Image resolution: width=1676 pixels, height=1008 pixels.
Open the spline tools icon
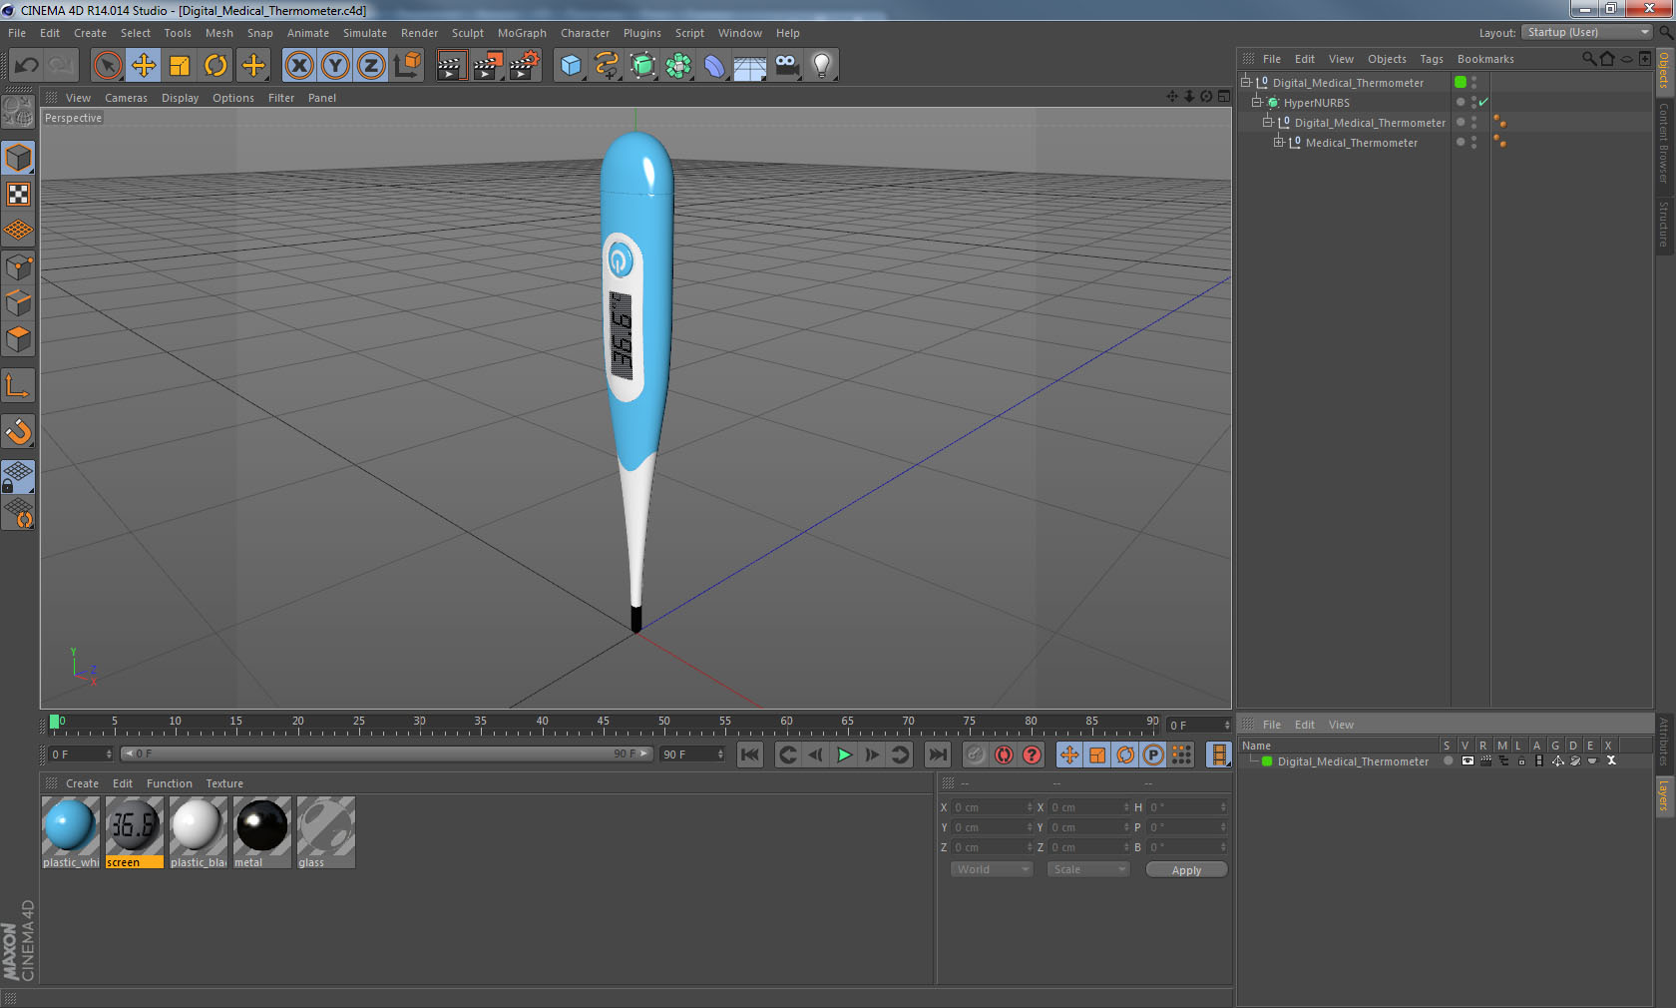[x=607, y=66]
